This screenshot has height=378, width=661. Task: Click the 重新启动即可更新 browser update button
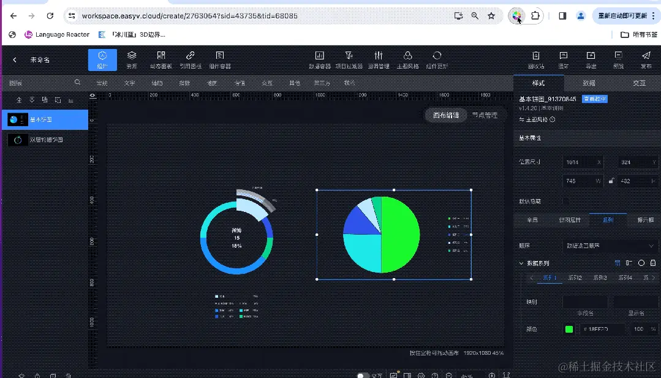(627, 15)
